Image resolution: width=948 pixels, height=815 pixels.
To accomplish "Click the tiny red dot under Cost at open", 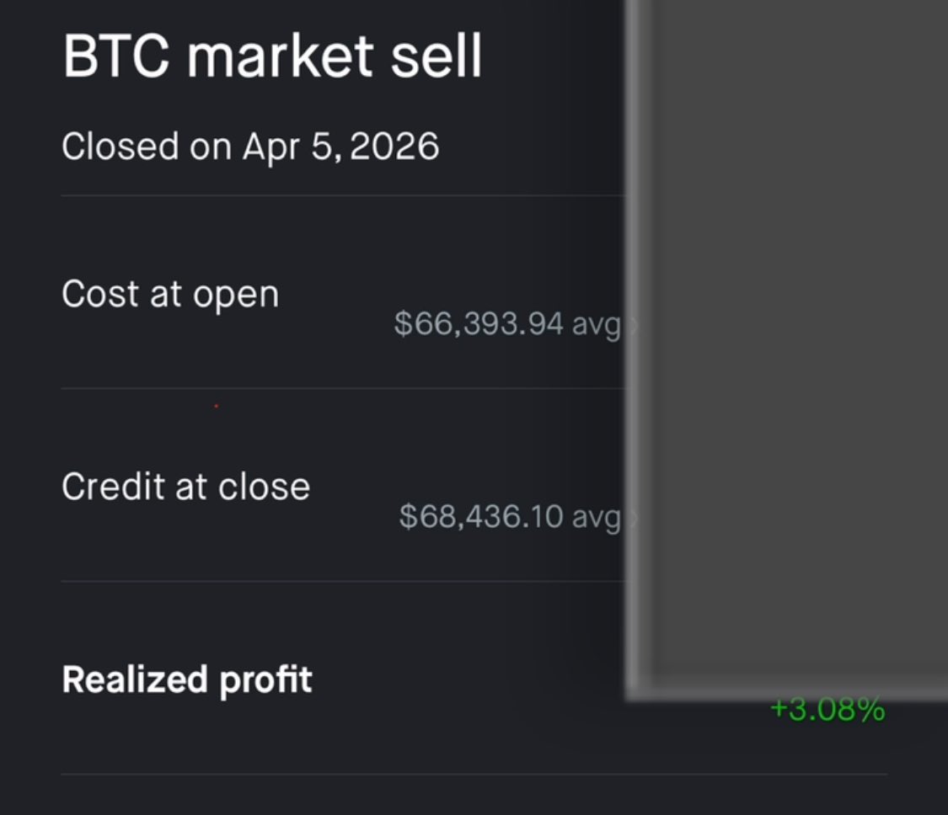I will (217, 407).
